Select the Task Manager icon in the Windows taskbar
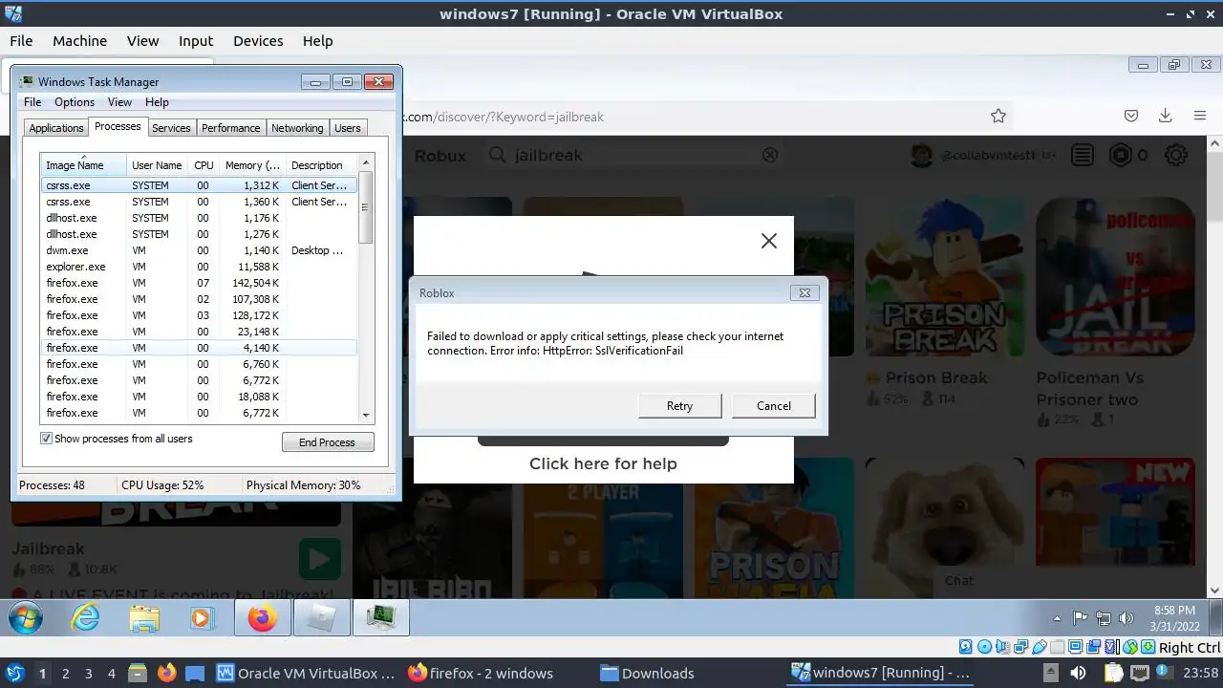 pos(381,618)
